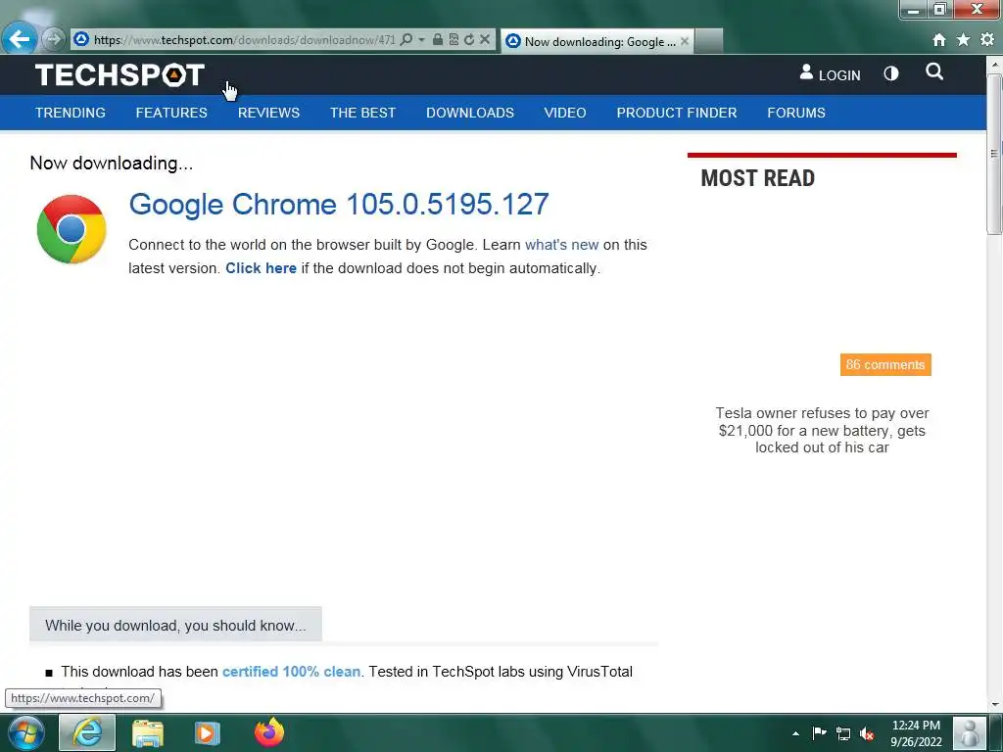Open the PRODUCT FINDER menu item
Image resolution: width=1003 pixels, height=752 pixels.
677,113
